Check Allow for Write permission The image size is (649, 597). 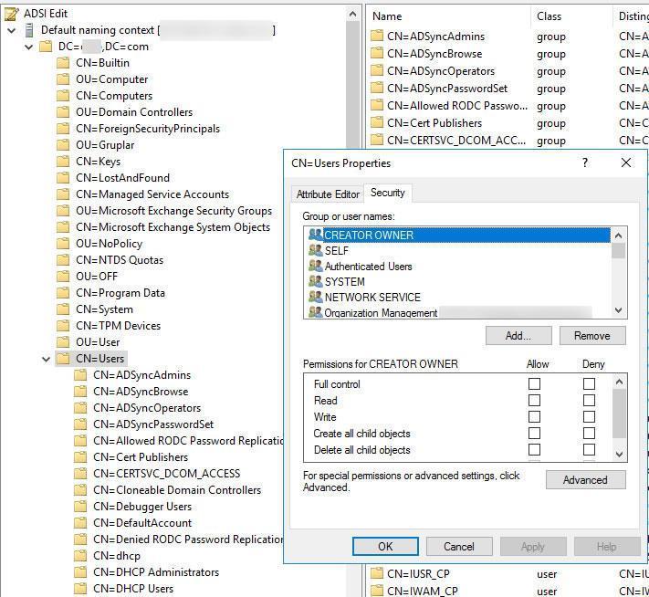click(534, 417)
